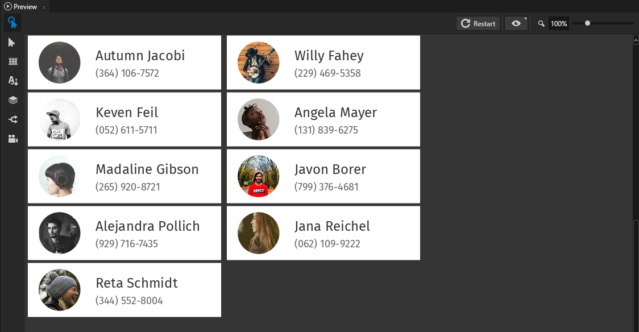The width and height of the screenshot is (639, 332).
Task: Click Reta Schmidt's avatar picture
Action: (59, 290)
